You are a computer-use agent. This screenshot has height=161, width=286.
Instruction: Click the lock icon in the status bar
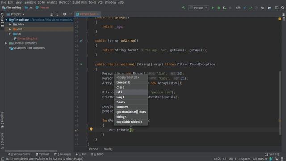277,159
